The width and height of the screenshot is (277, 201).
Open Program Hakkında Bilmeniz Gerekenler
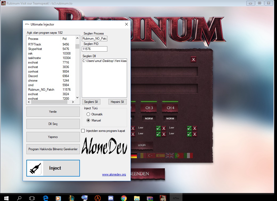coord(53,149)
